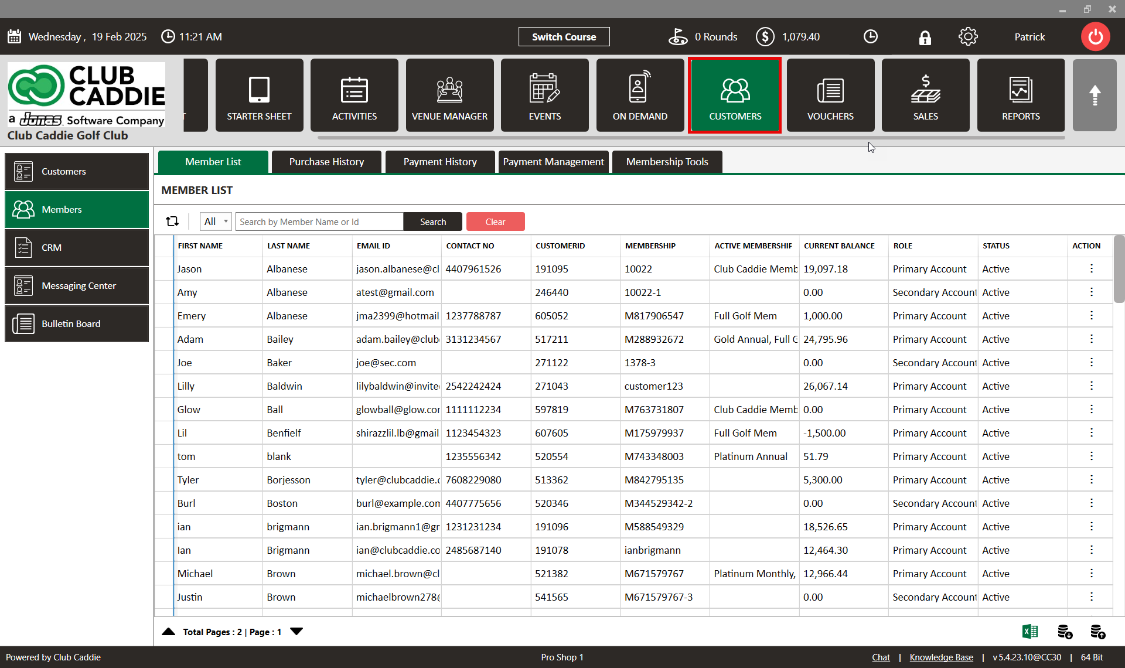Collapse the top module bar arrow
Screen dimensions: 1125x668
(x=1094, y=96)
